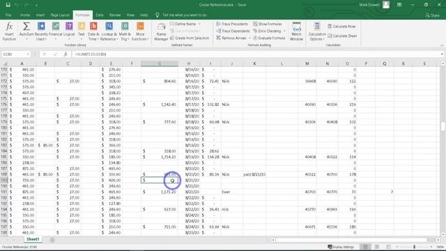The image size is (446, 251).
Task: Click Evaluate Formula
Action: 269,38
